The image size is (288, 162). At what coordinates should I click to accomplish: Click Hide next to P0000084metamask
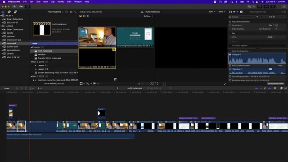click(x=280, y=65)
